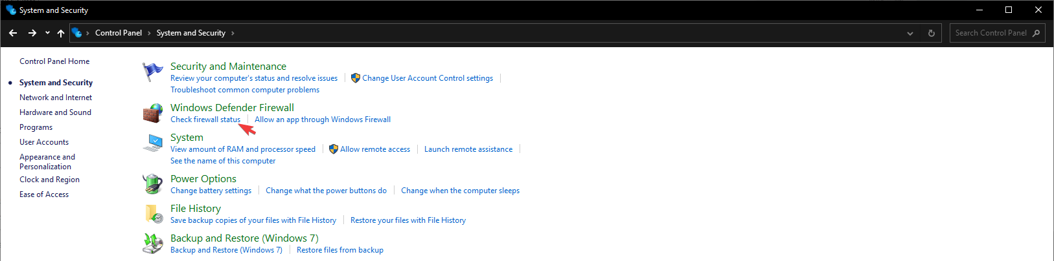Click the Backup and Restore icon

coord(153,244)
